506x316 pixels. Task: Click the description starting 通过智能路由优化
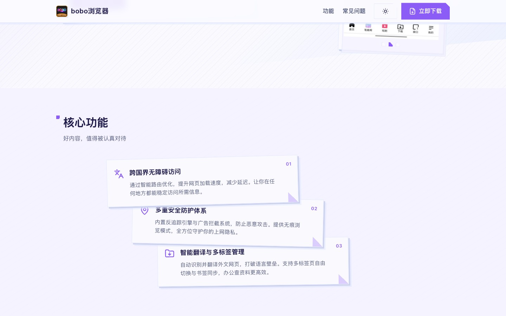202,187
